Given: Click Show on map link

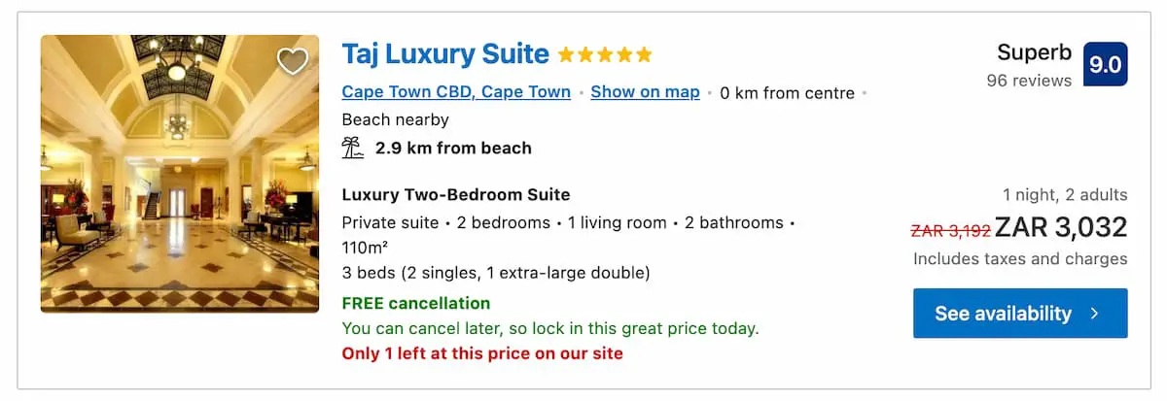Looking at the screenshot, I should (645, 92).
